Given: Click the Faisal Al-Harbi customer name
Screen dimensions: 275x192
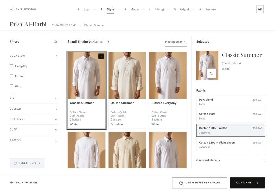Looking at the screenshot, I should (x=28, y=24).
